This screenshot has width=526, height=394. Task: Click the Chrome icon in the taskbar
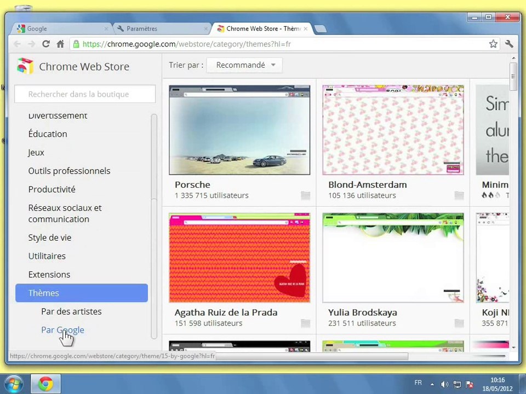tap(45, 384)
